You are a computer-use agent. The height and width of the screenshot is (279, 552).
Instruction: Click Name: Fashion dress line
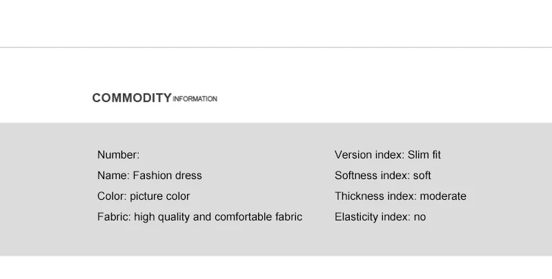(150, 176)
